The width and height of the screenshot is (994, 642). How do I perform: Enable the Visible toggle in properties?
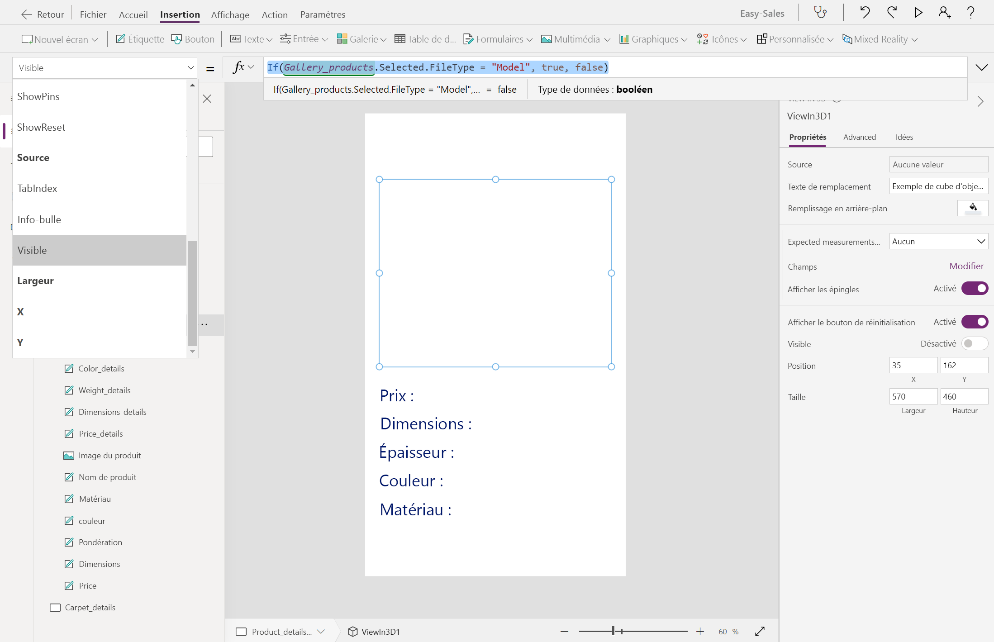975,344
